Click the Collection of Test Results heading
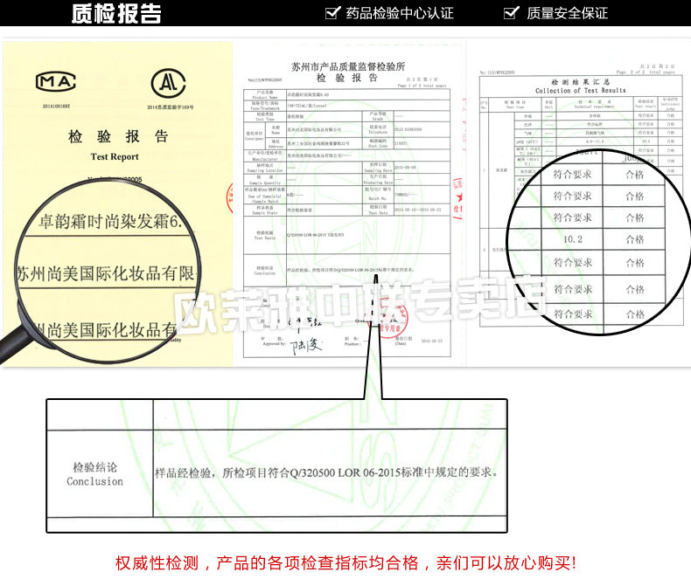This screenshot has width=691, height=586. coord(581,90)
